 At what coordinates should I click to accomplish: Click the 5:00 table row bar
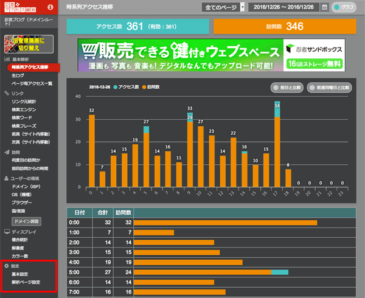coord(211,272)
